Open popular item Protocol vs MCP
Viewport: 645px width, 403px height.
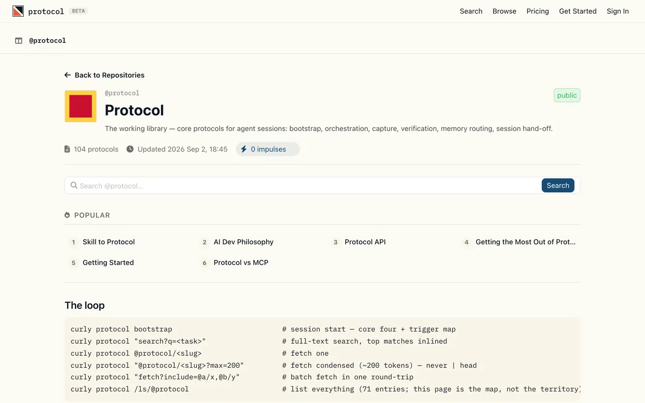pos(241,262)
